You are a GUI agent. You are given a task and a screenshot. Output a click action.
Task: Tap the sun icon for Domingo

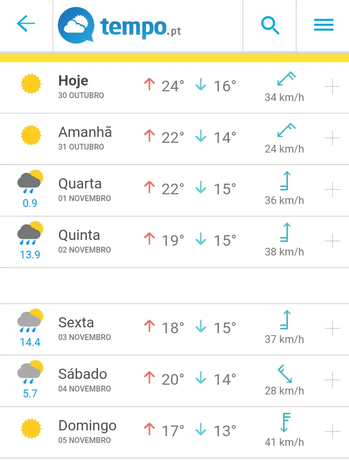31,428
